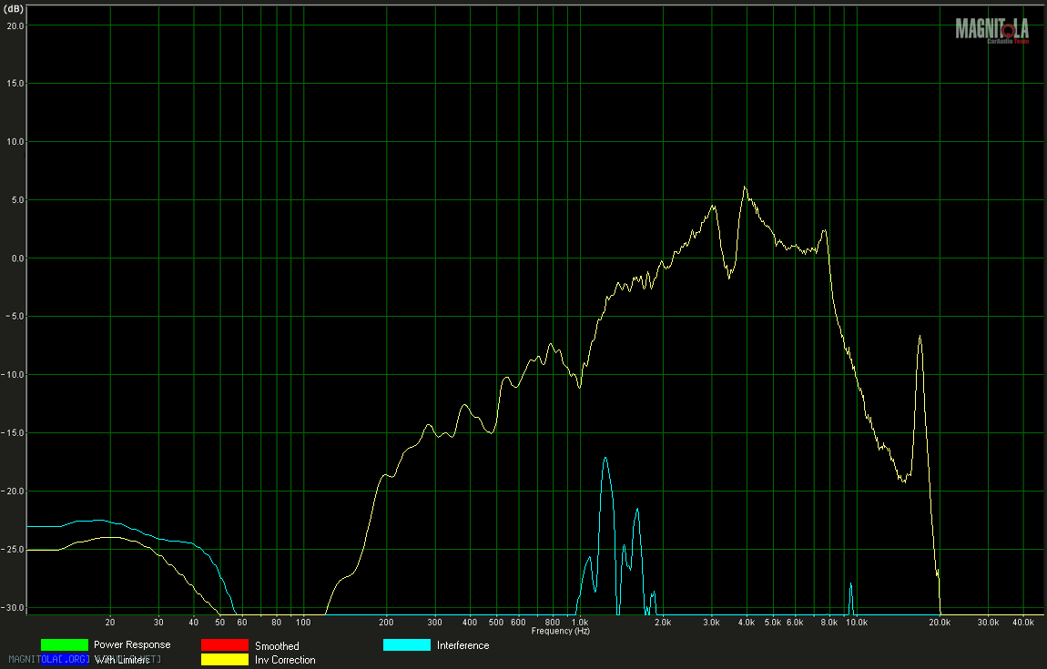
Task: Click the Frequency (Hz) axis title
Action: (x=560, y=631)
